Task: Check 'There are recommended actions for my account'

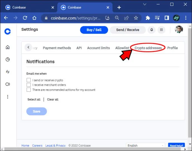Action: point(29,90)
